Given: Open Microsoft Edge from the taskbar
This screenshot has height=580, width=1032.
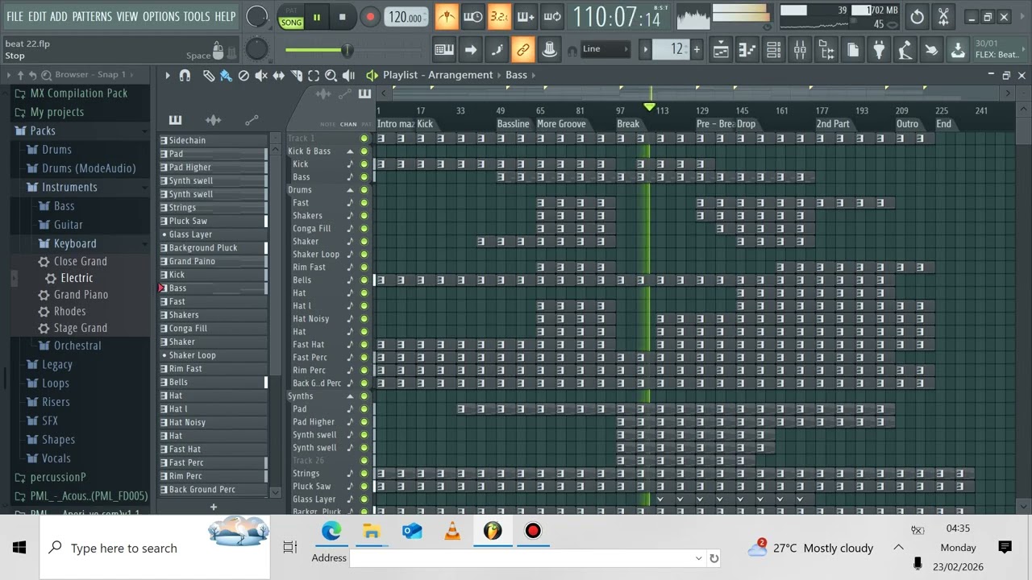Looking at the screenshot, I should 331,531.
